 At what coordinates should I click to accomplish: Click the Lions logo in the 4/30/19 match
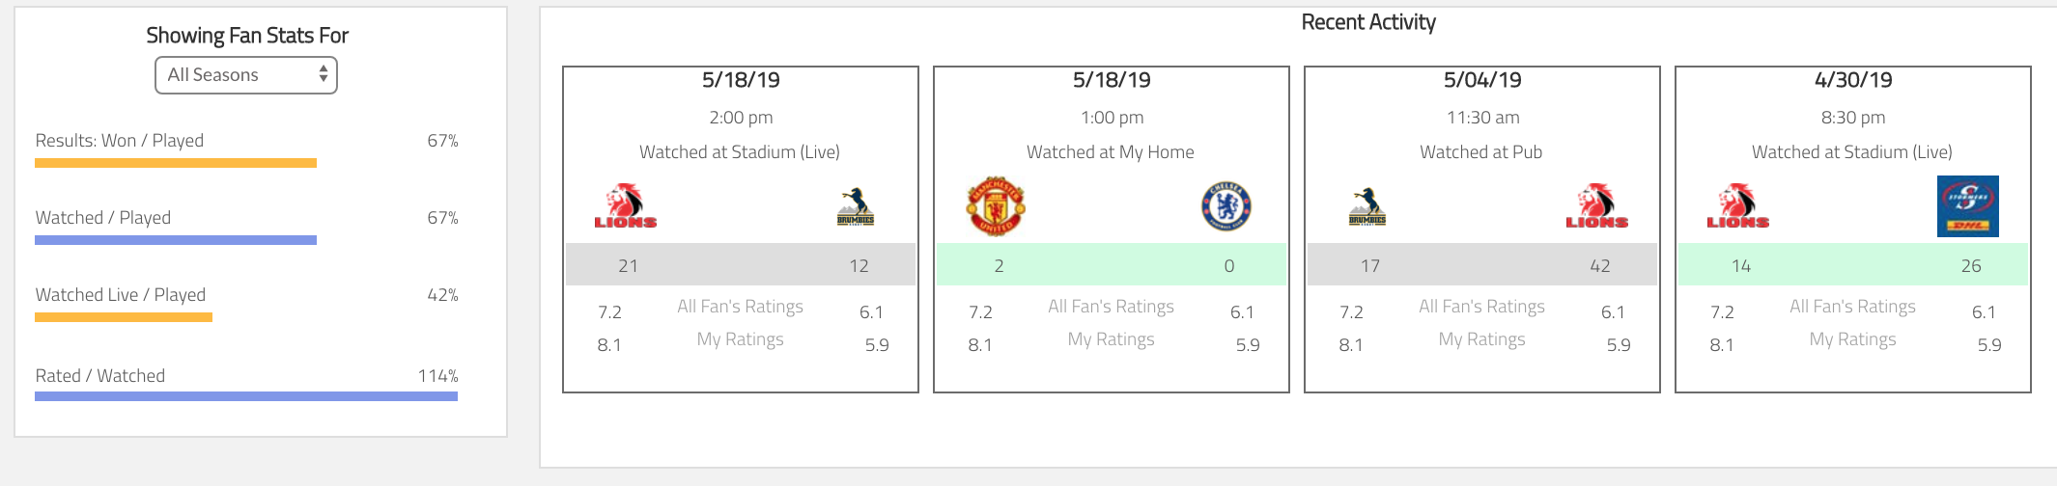(x=1737, y=206)
